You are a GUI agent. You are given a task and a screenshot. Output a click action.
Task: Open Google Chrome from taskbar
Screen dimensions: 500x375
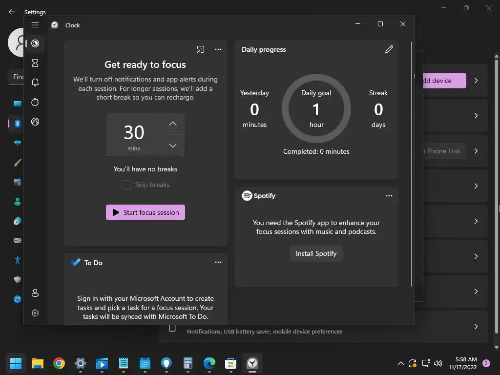pyautogui.click(x=59, y=363)
